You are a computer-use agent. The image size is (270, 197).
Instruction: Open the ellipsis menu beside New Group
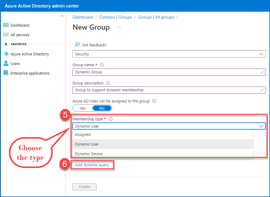click(x=119, y=27)
